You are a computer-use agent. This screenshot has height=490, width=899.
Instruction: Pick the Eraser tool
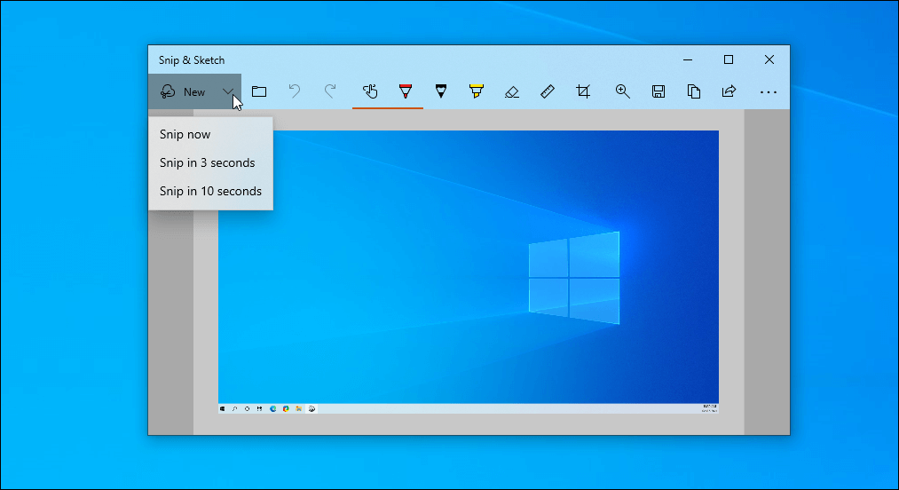point(511,91)
